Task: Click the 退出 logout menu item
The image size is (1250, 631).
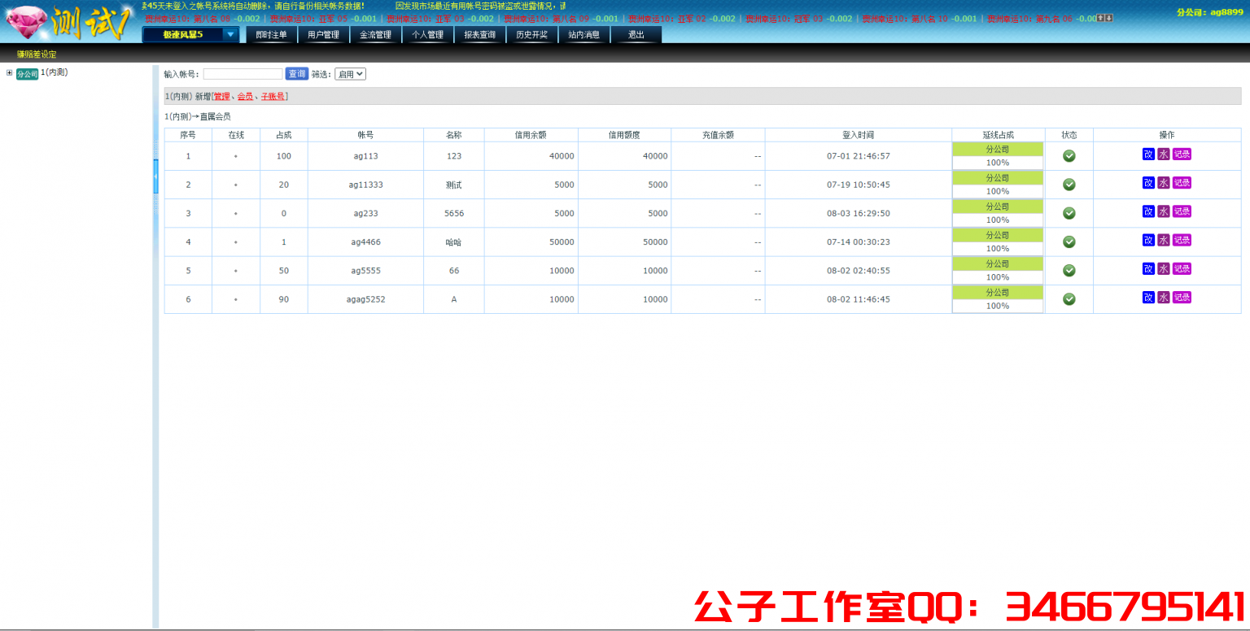Action: coord(636,34)
